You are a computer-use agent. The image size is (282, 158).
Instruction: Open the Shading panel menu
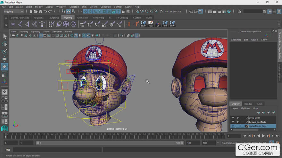pos(24,32)
